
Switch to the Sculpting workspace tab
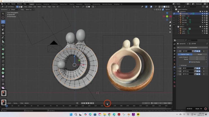point(46,4)
